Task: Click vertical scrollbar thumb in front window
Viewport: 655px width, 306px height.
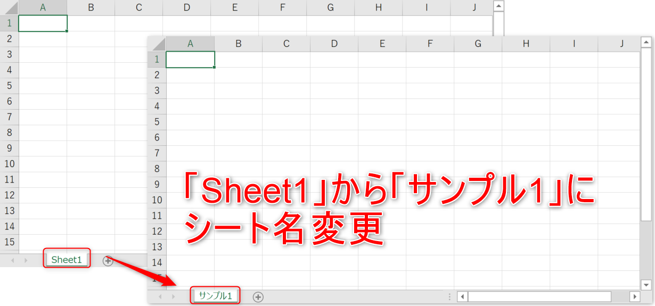Action: point(646,135)
